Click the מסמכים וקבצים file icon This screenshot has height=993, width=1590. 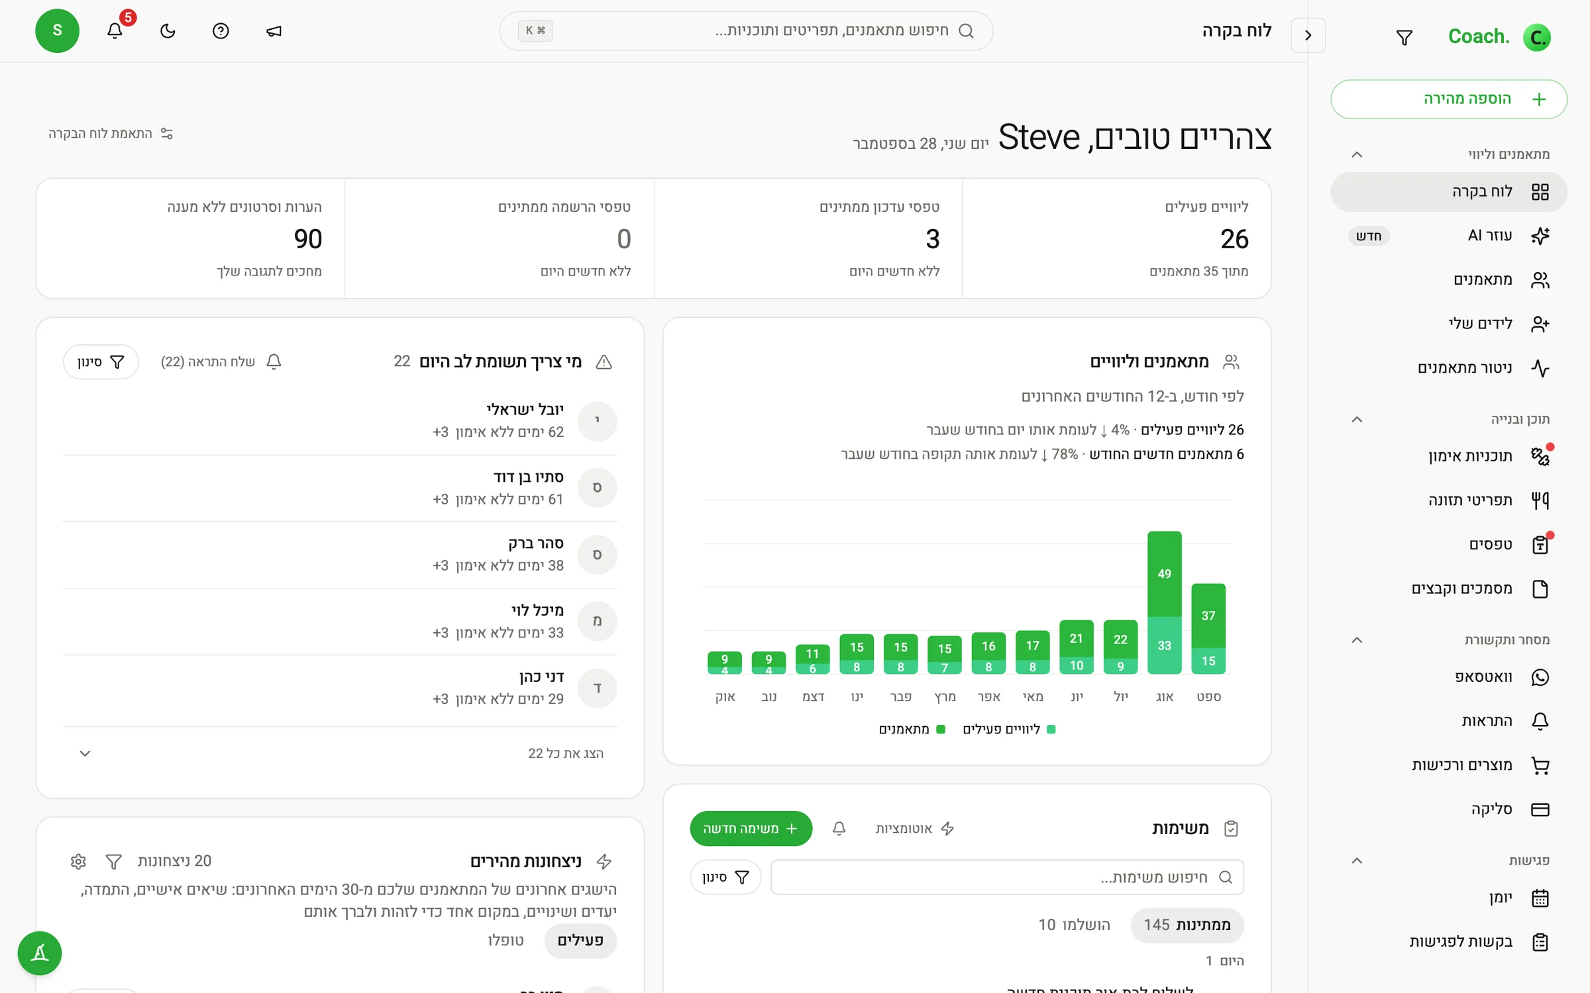pyautogui.click(x=1540, y=589)
